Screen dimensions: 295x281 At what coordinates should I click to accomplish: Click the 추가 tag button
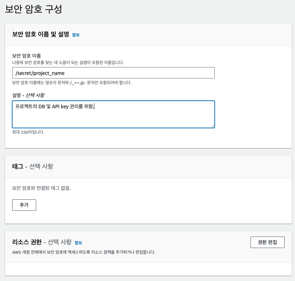tap(24, 205)
